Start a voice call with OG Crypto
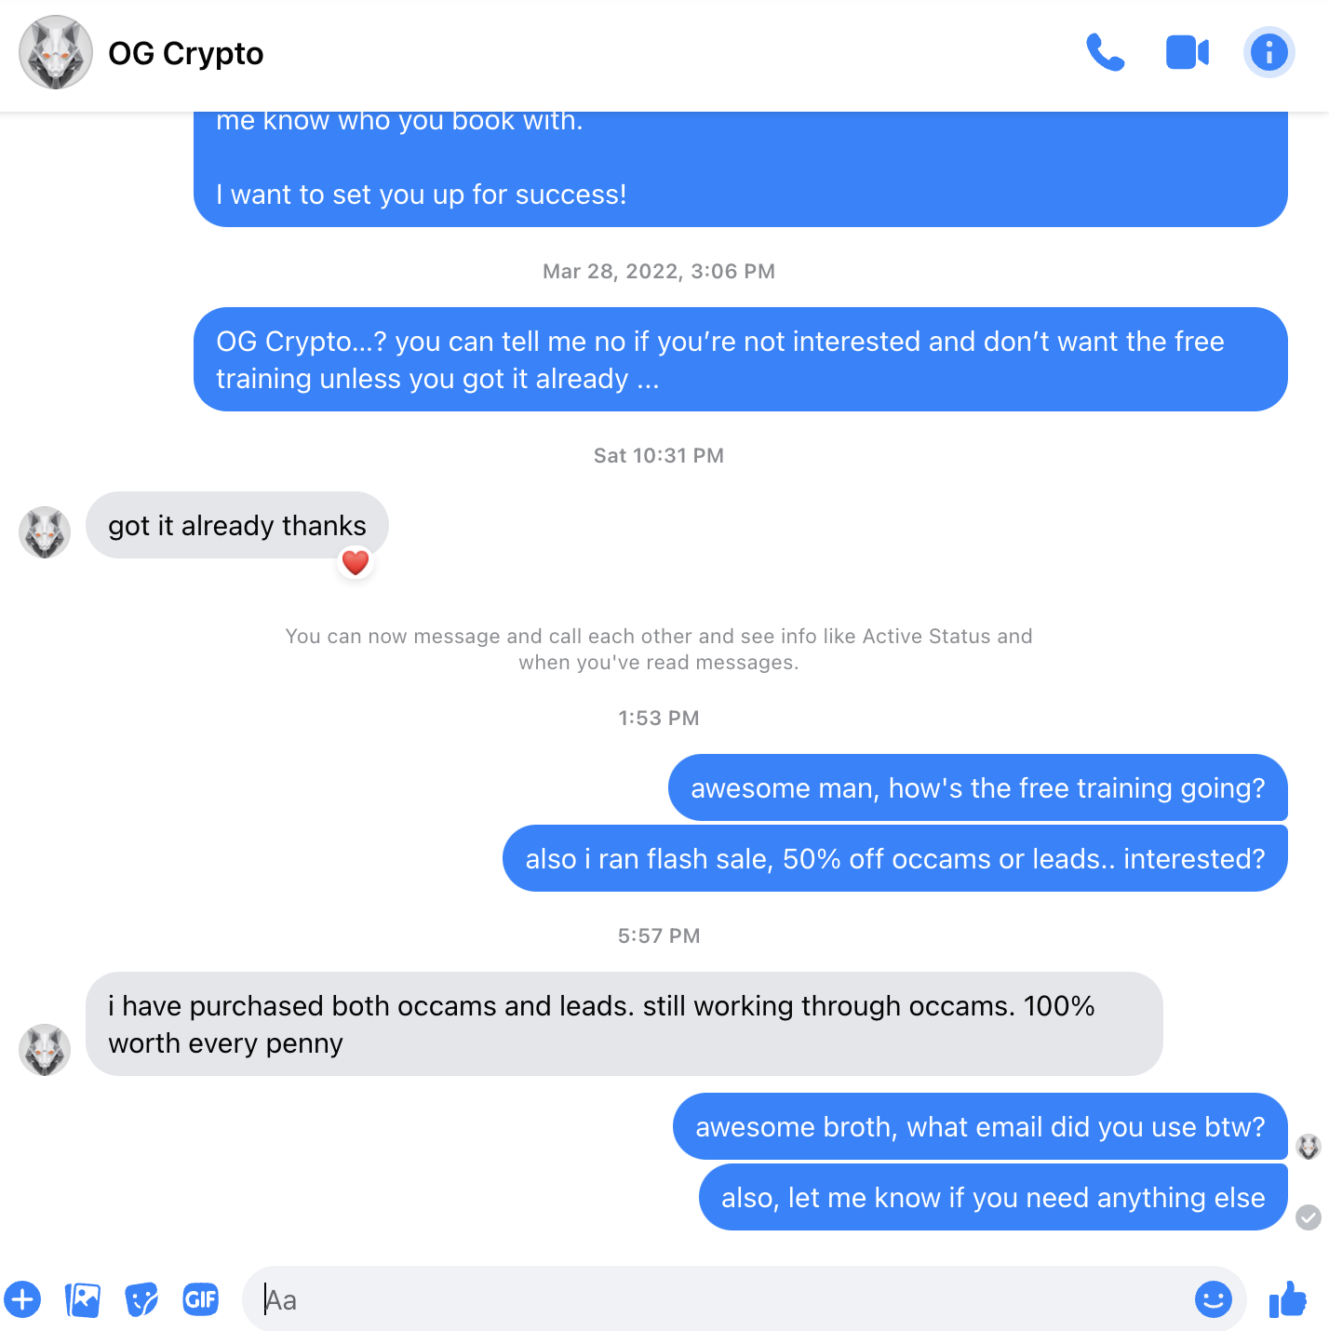Viewport: 1329px width, 1331px height. click(x=1106, y=53)
